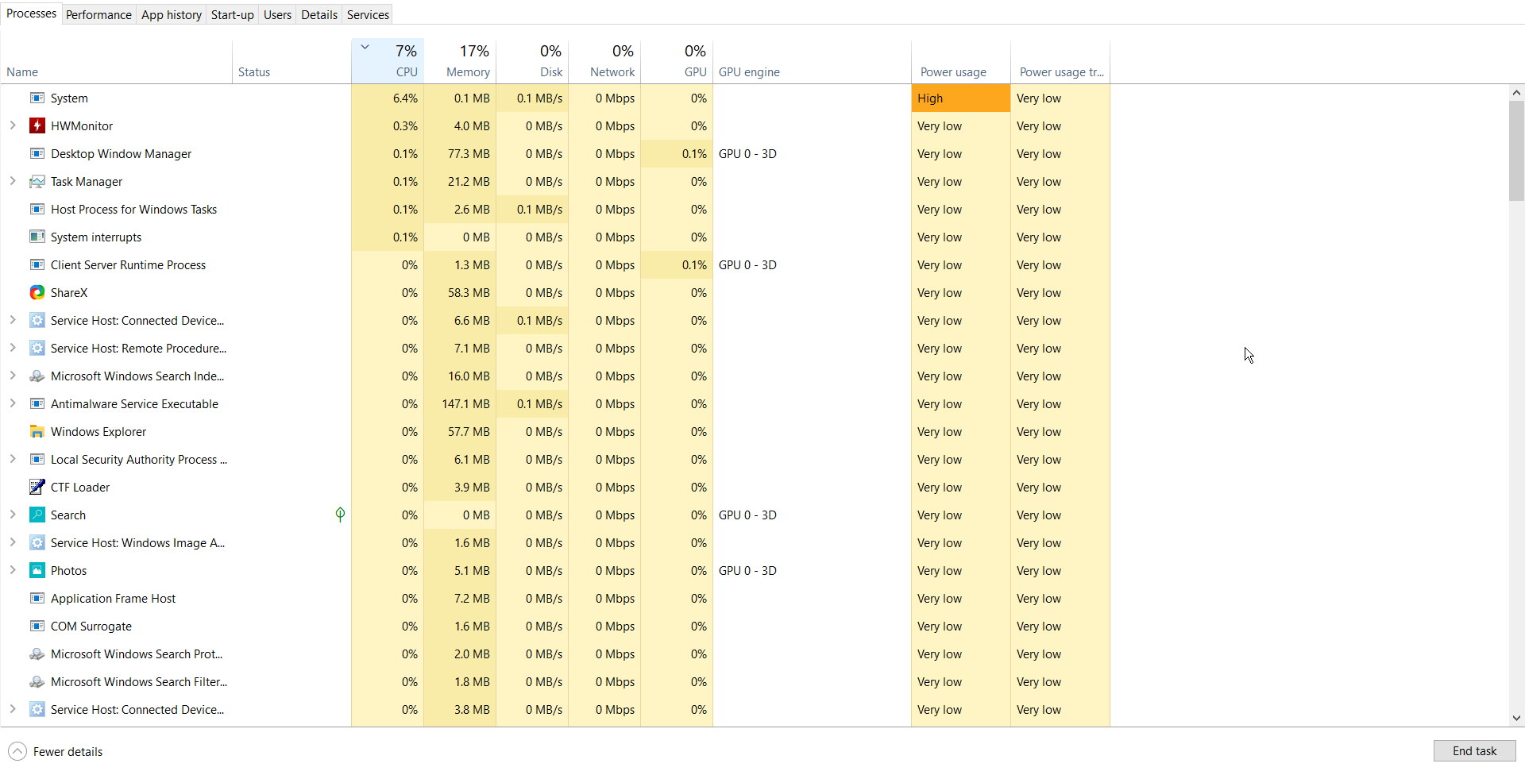Click the Microsoft Windows Search Indexer icon
This screenshot has height=775, width=1525.
(x=37, y=376)
